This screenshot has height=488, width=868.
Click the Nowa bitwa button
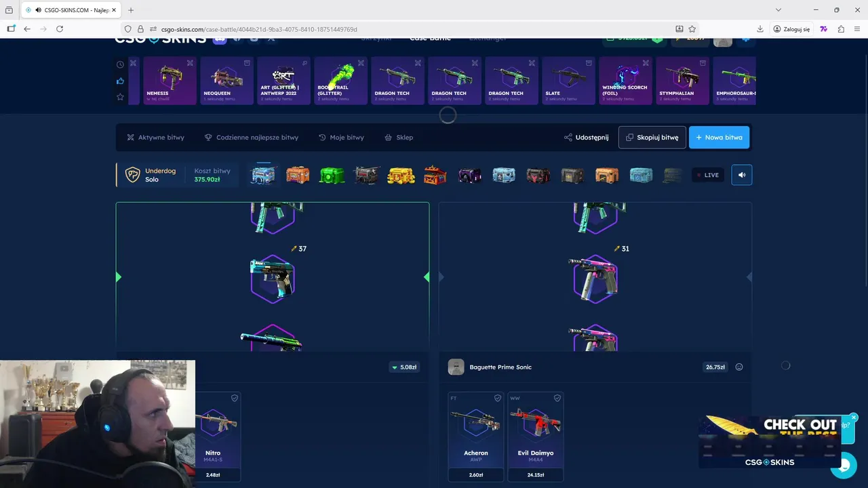tap(719, 137)
